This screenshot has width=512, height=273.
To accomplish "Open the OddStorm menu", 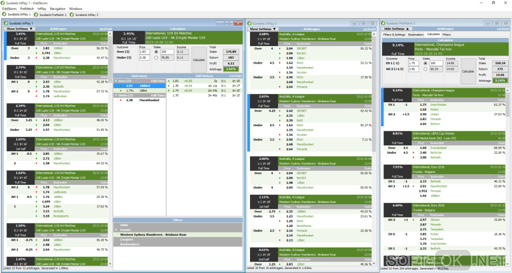I will click(9, 9).
